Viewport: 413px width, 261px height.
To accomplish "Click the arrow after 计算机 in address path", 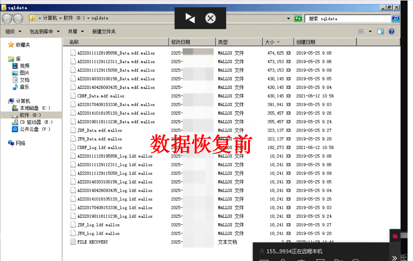I will 60,18.
